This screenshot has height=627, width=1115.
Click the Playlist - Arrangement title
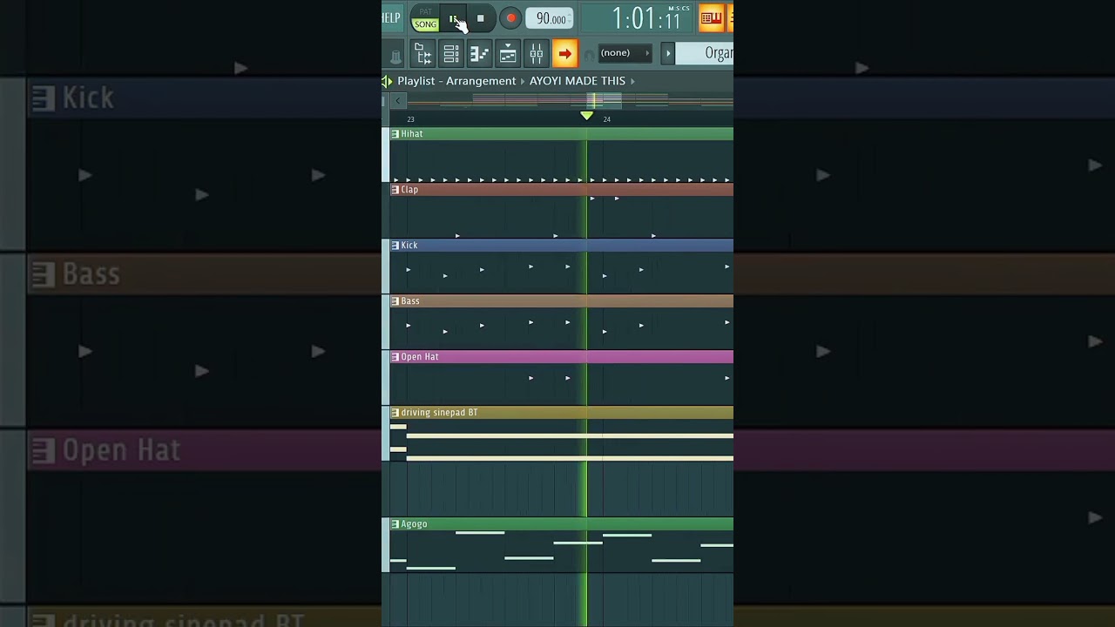456,81
